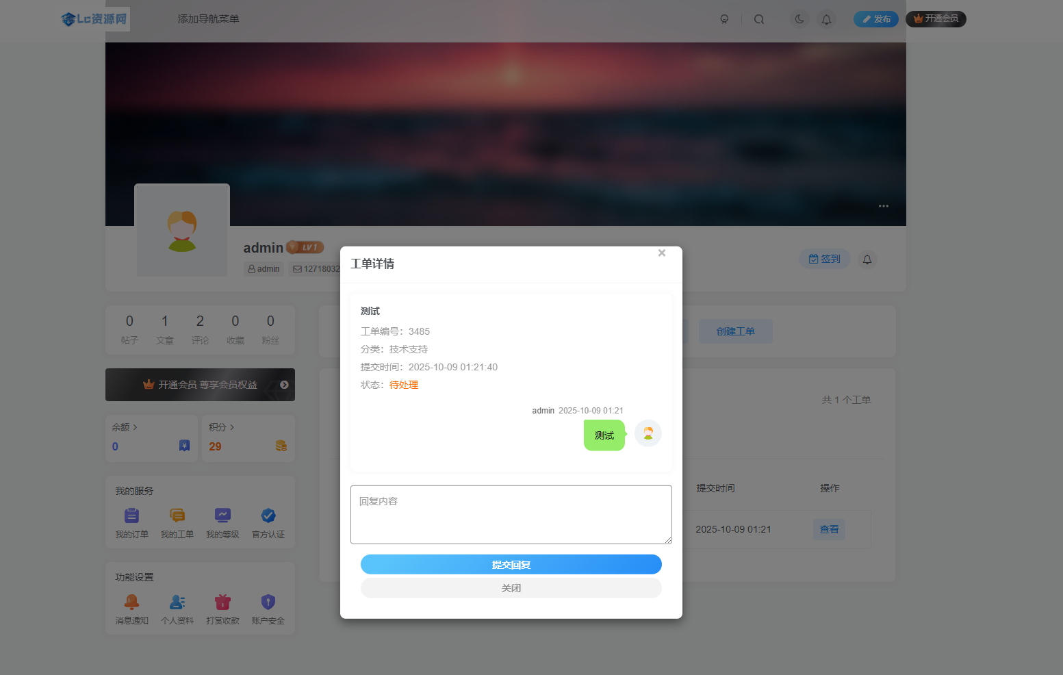Click 开通会员 button in top bar
Screen dimensions: 1063x675
935,18
